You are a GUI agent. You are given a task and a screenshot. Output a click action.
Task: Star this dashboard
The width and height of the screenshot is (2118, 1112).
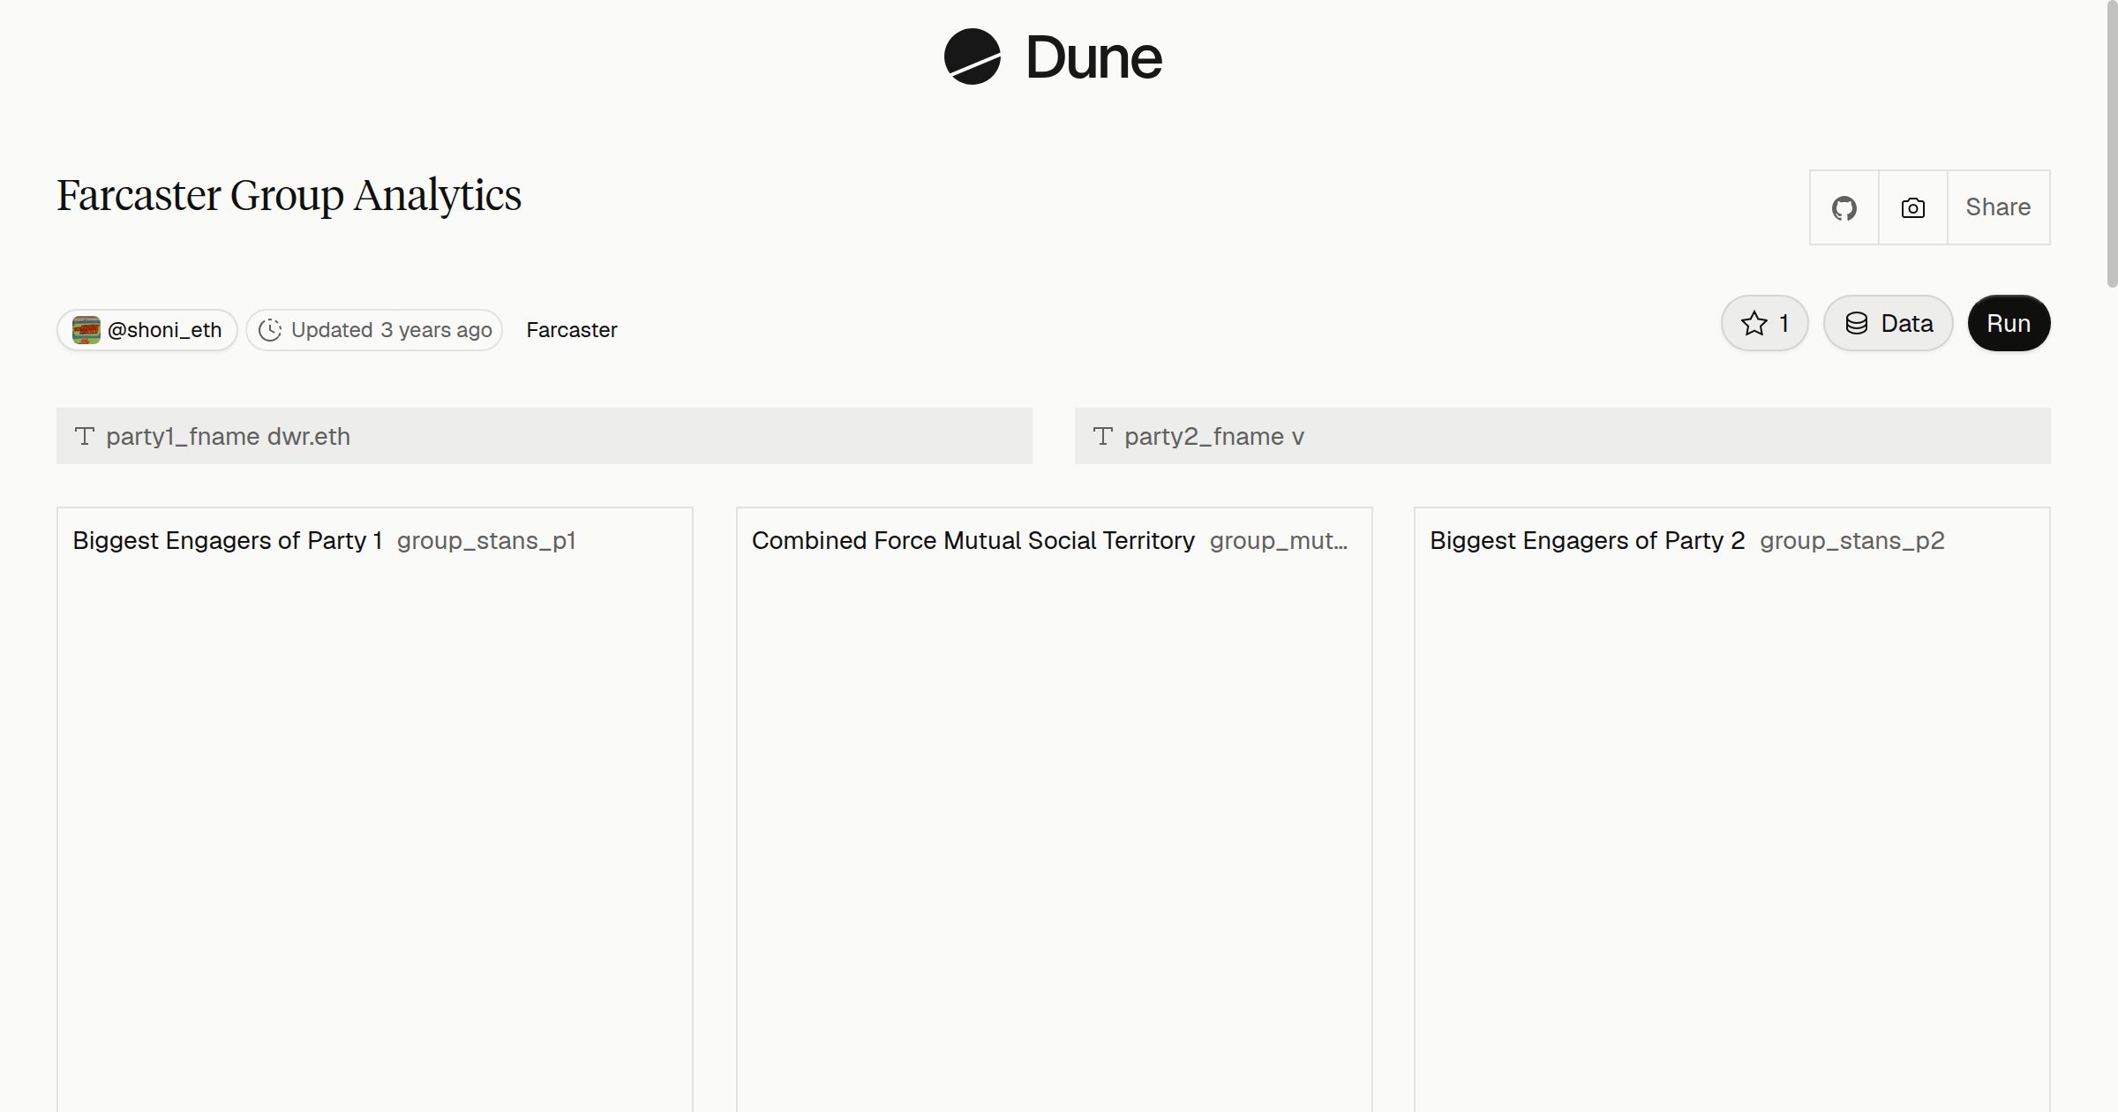pyautogui.click(x=1765, y=323)
